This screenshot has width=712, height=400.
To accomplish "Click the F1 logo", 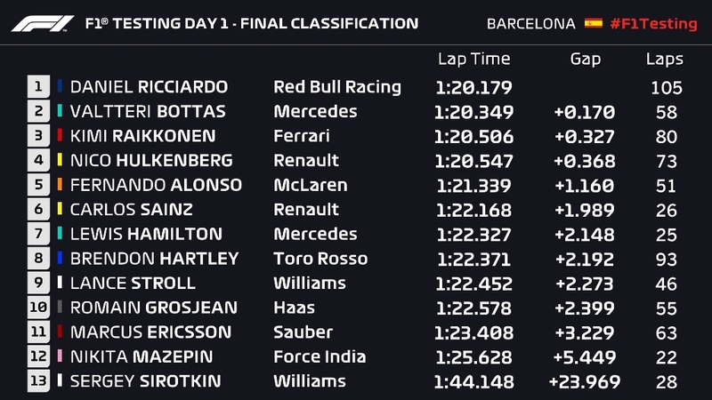I will pyautogui.click(x=43, y=22).
